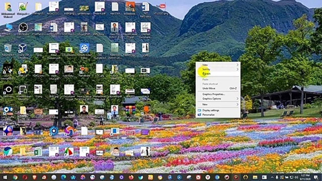This screenshot has height=181, width=322.
Task: Open the Oracle VM VirtualBox shortcut
Action: click(x=23, y=49)
